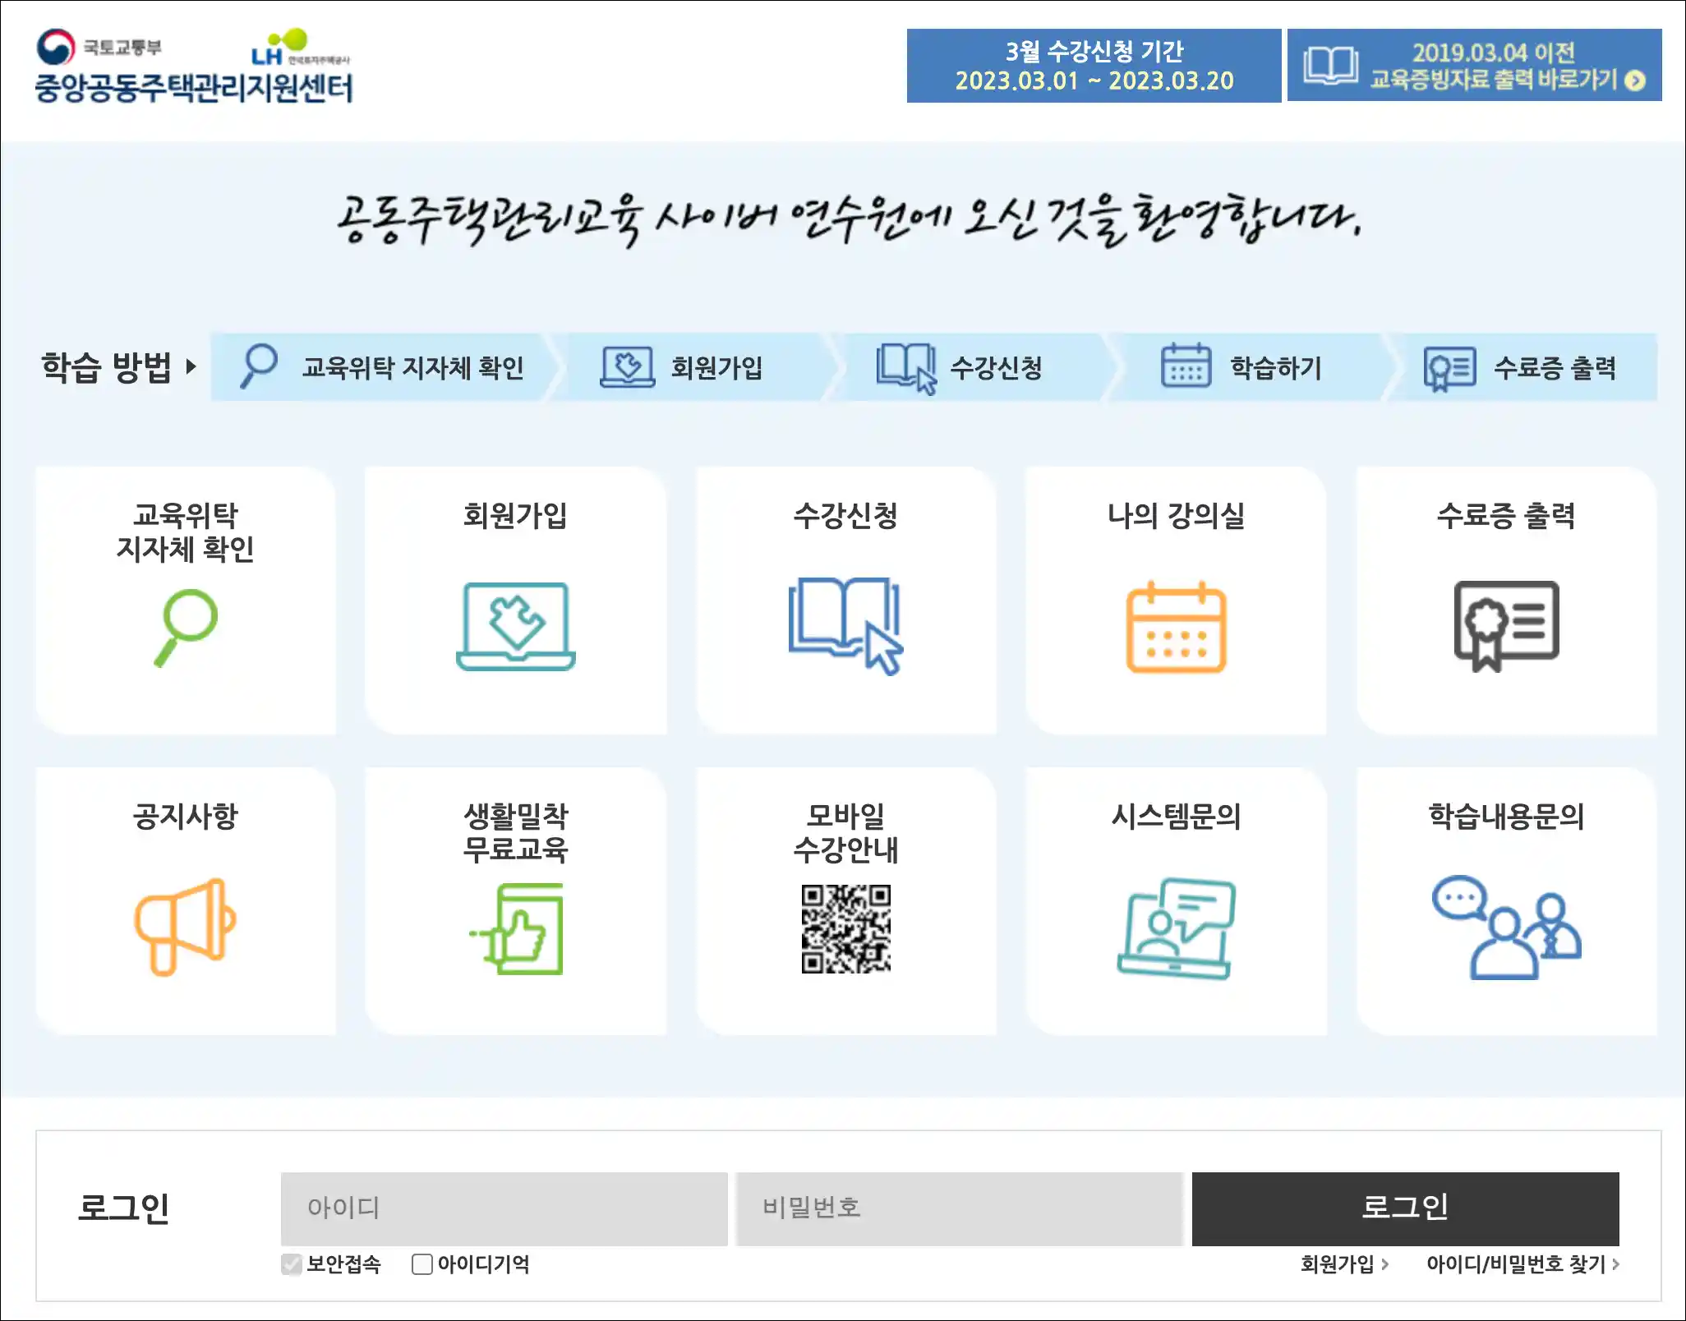
Task: Select the 수료증 출력 step label in 학습 방법
Action: pos(1555,367)
